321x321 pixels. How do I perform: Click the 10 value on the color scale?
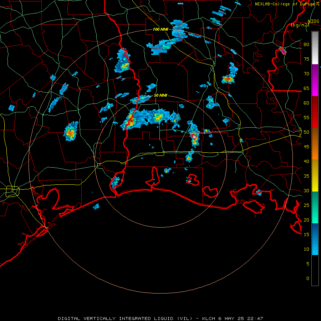306,249
